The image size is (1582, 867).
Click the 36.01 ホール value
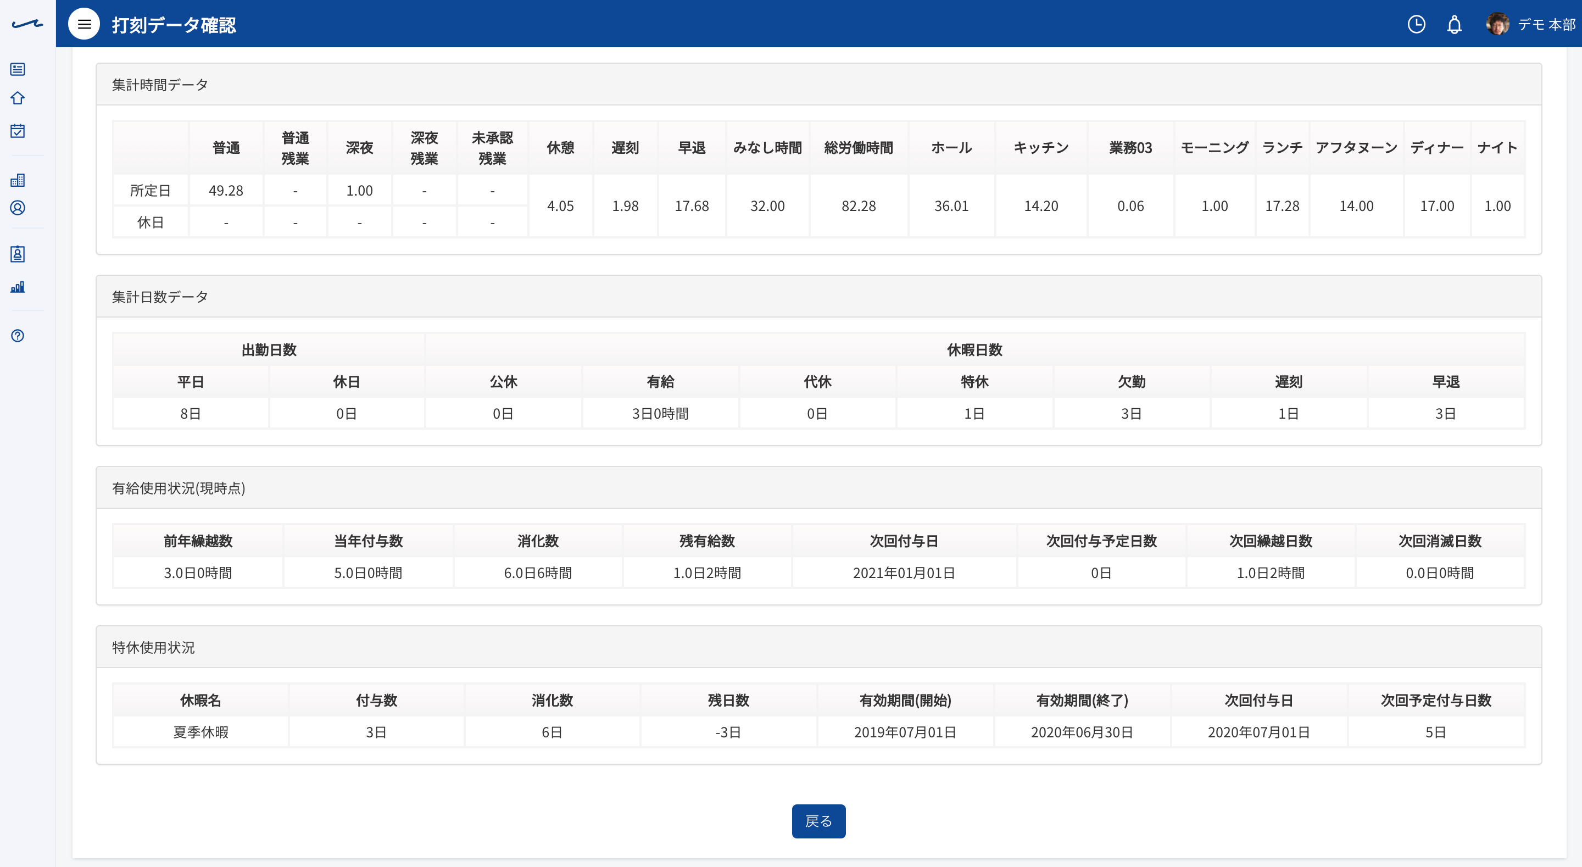pyautogui.click(x=951, y=206)
